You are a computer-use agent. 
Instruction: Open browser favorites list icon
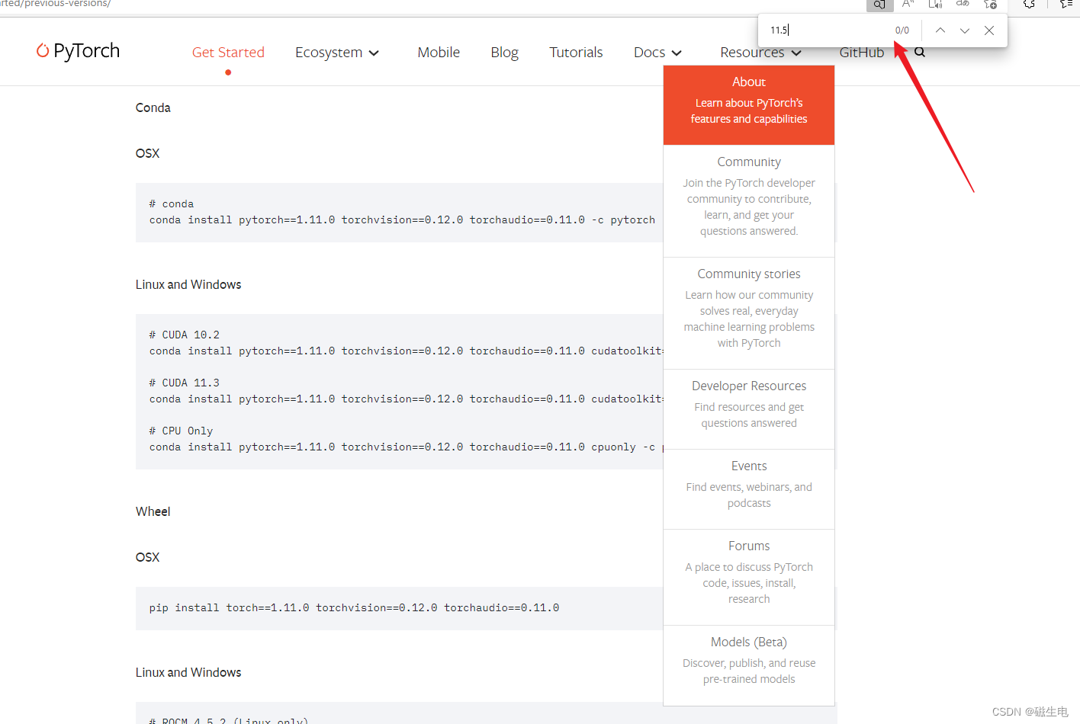(x=1066, y=4)
